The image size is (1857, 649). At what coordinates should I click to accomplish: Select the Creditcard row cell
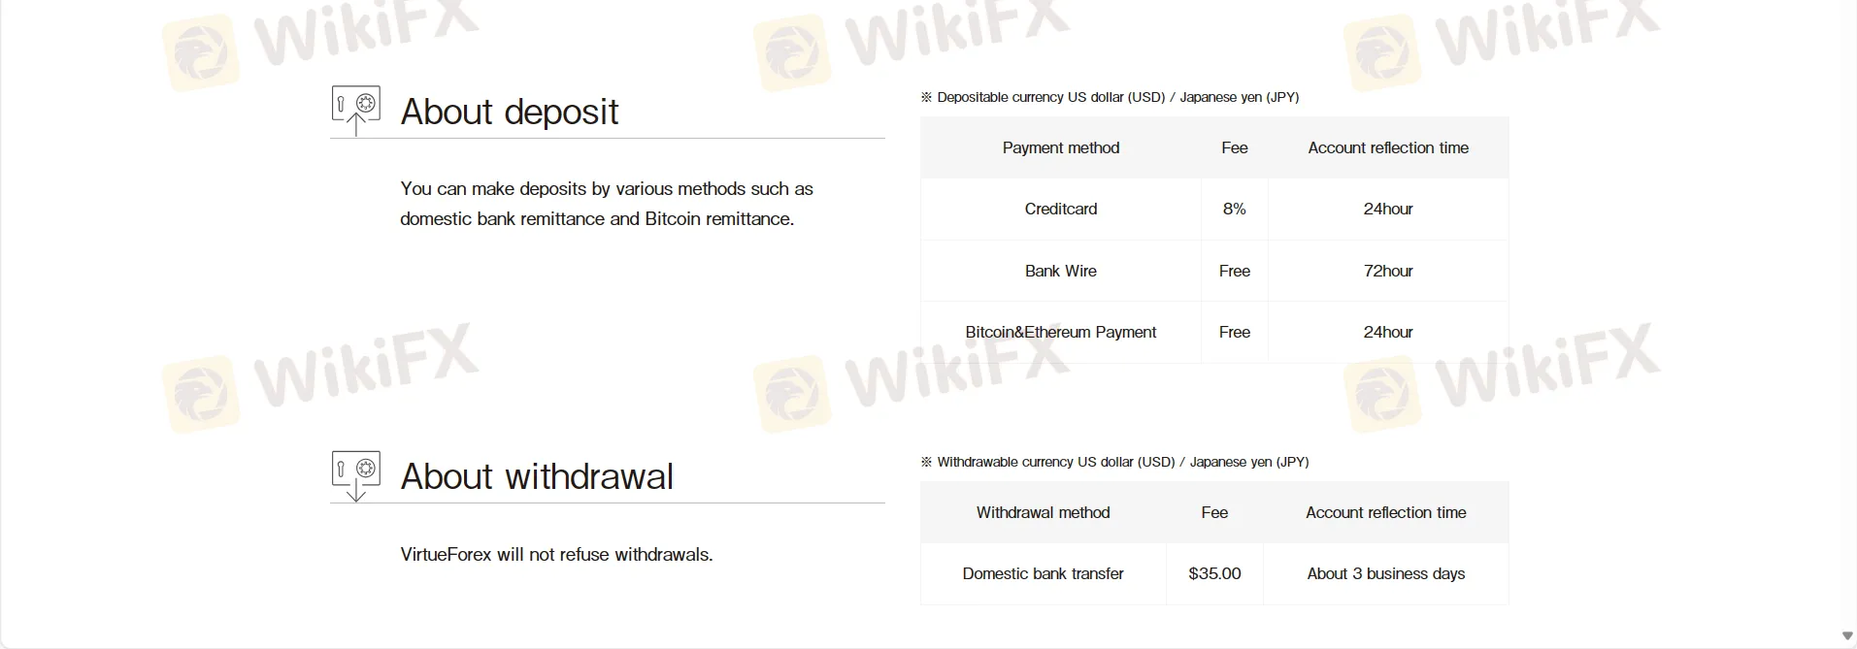tap(1060, 209)
